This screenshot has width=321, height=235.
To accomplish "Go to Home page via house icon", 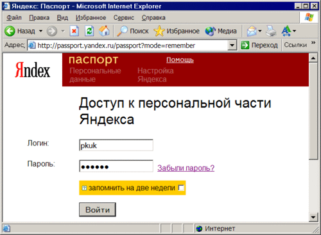I will point(104,31).
